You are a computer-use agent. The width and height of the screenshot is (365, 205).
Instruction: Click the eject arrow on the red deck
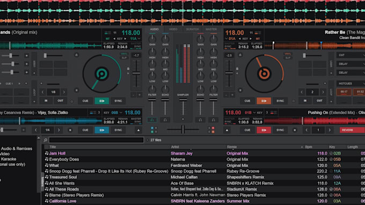[x=227, y=130]
